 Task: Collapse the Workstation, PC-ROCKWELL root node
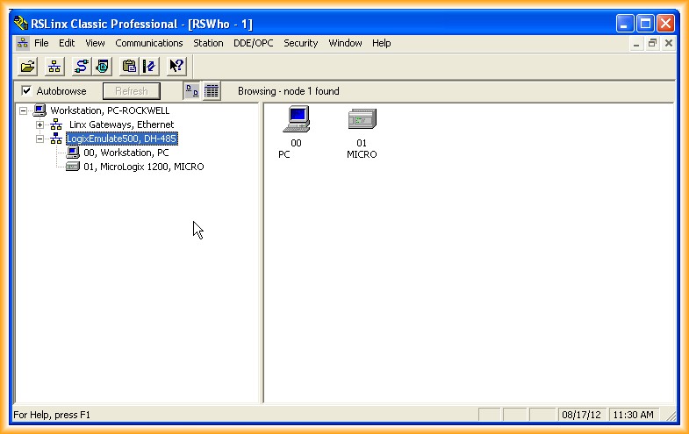coord(24,110)
